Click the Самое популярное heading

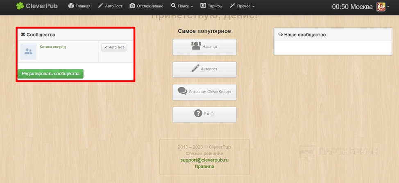tap(204, 31)
